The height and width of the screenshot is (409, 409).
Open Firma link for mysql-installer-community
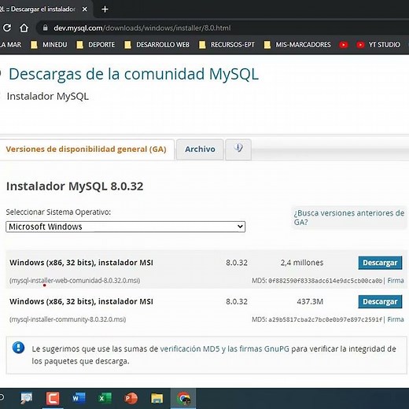[396, 319]
